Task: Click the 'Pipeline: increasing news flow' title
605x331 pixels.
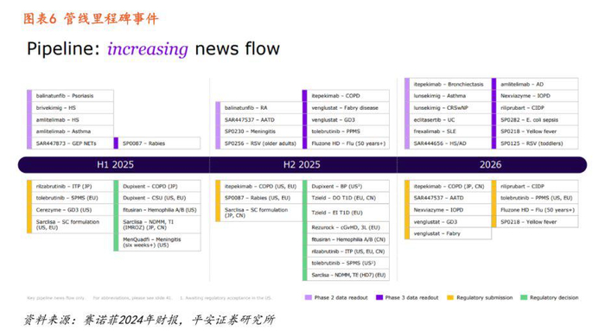Action: [x=153, y=49]
